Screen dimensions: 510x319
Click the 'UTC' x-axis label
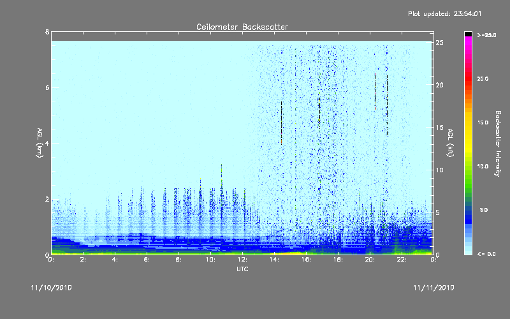pos(242,269)
